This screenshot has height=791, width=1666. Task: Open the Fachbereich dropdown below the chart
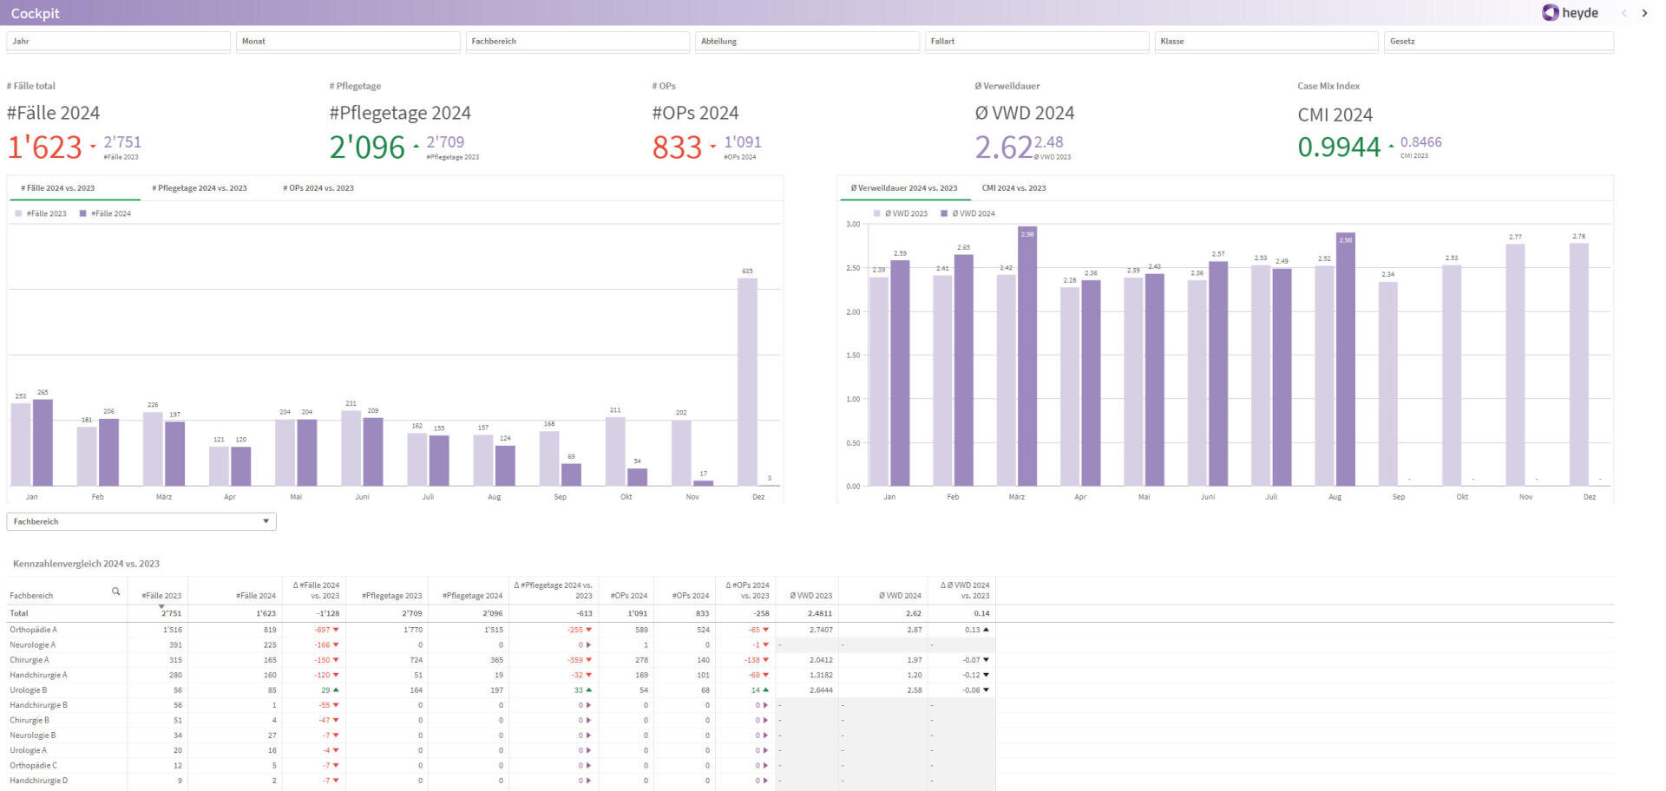pyautogui.click(x=141, y=521)
